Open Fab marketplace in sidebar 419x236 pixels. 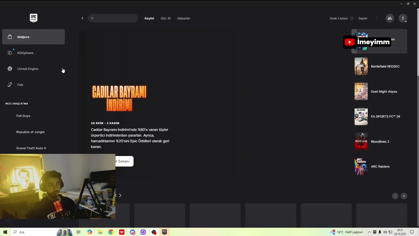tap(33, 85)
